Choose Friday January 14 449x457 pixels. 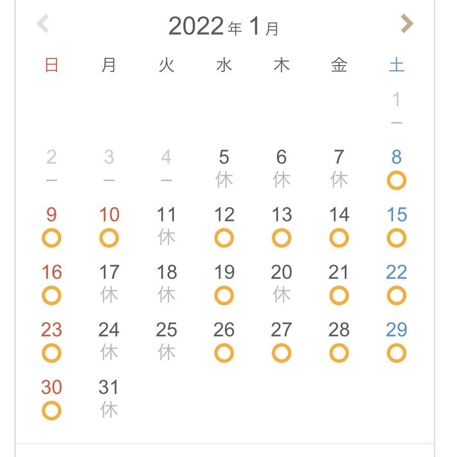tap(339, 215)
